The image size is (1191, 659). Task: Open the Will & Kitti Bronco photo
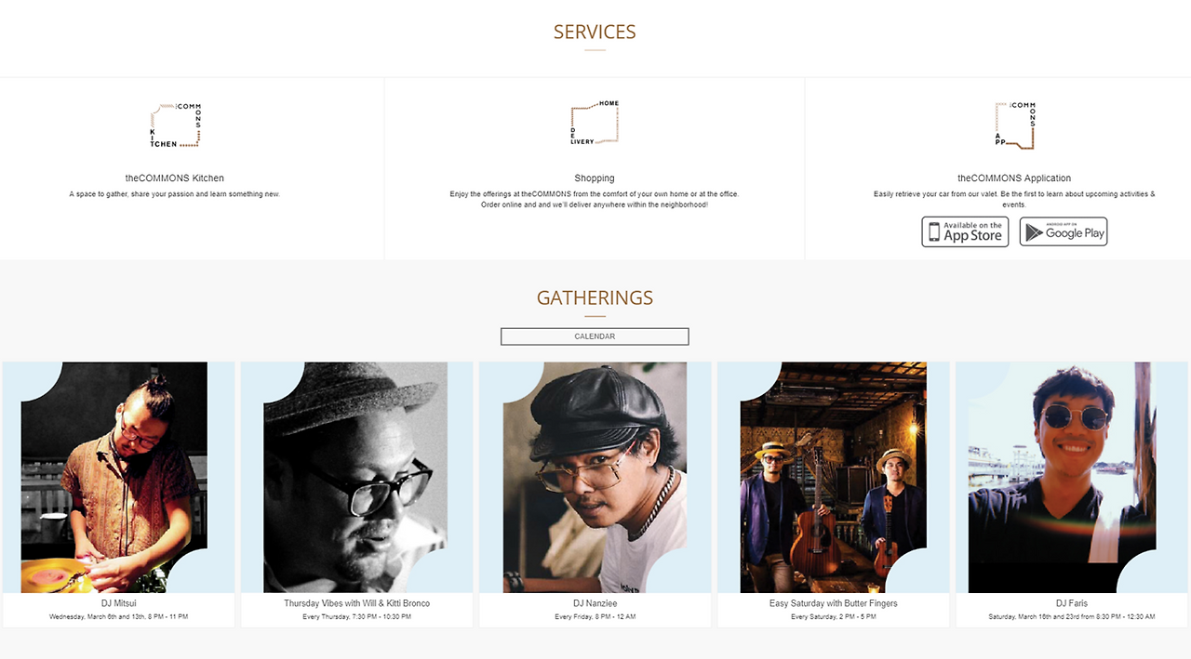[356, 478]
